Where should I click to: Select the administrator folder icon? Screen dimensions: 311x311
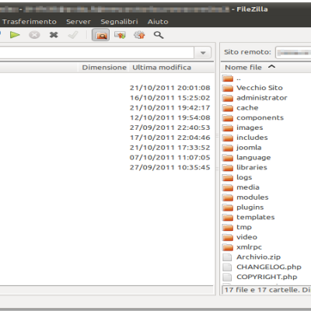[x=228, y=98]
